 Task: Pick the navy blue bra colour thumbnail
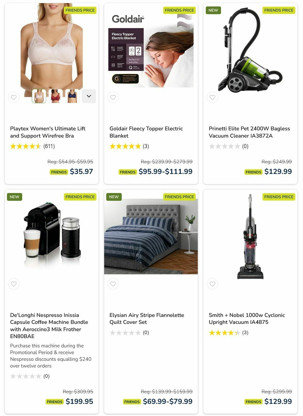pyautogui.click(x=72, y=96)
